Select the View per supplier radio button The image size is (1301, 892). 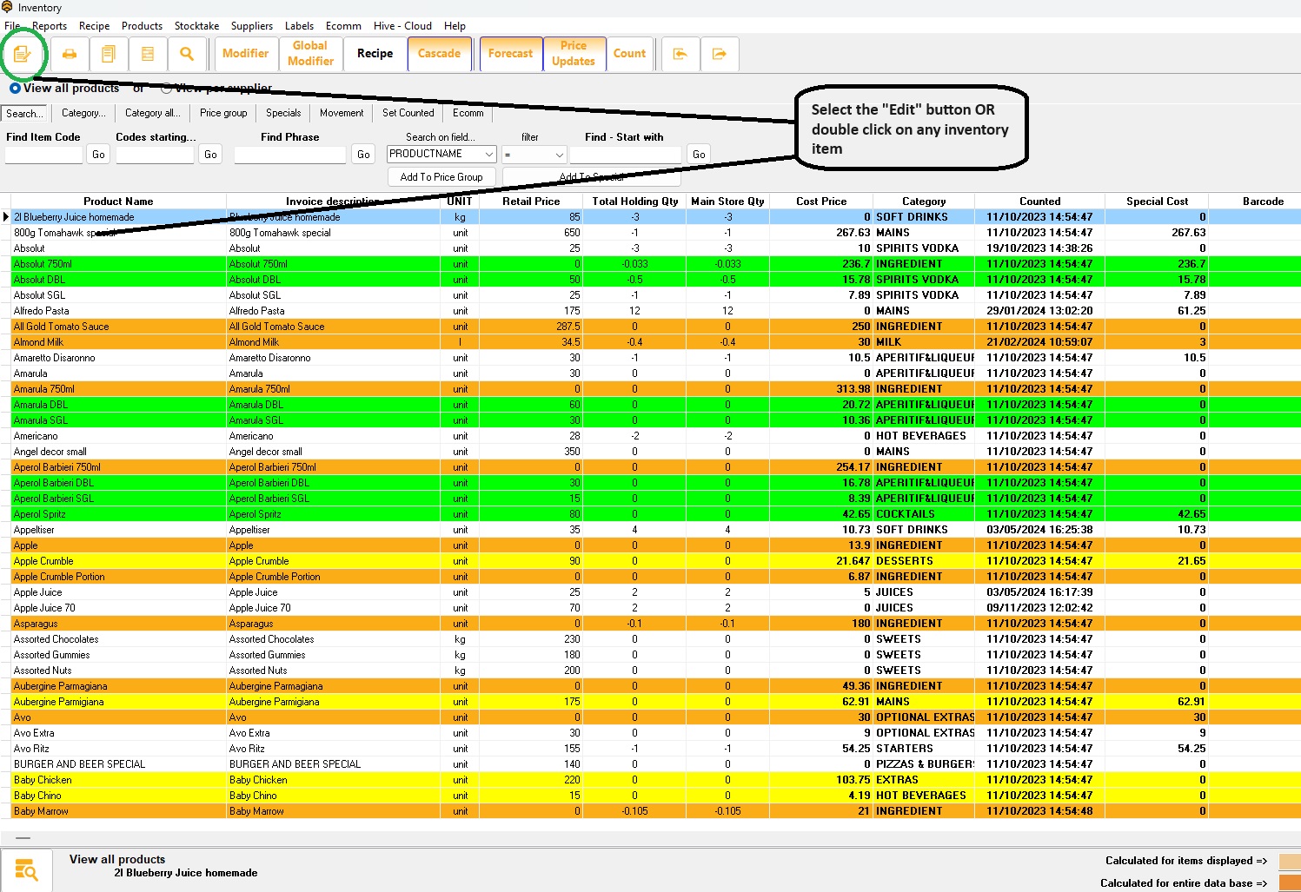point(166,89)
